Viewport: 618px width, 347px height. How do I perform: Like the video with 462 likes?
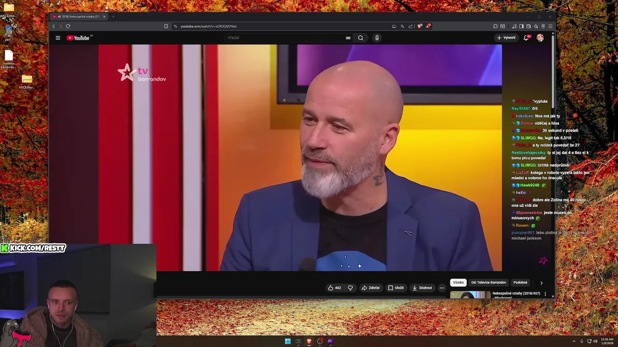tap(335, 288)
